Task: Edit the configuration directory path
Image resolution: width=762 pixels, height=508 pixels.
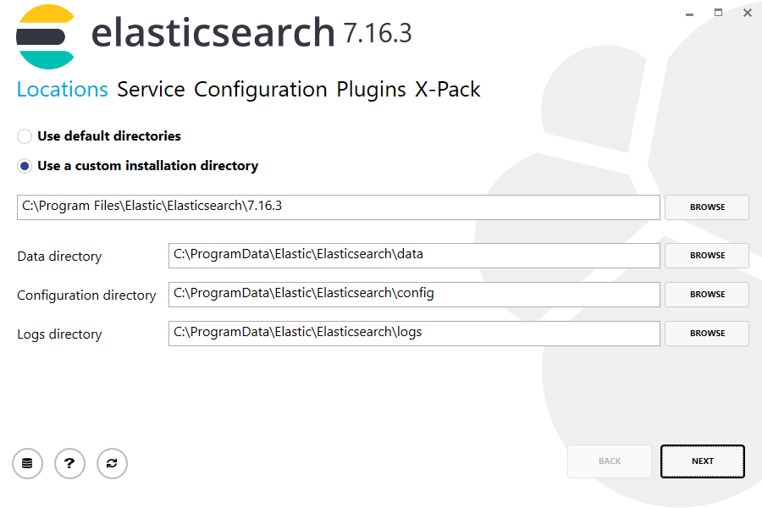Action: (414, 294)
